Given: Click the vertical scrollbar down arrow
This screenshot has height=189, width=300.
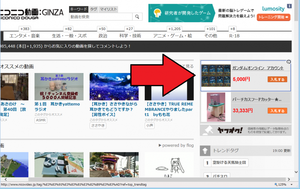Looking at the screenshot, I should [x=297, y=172].
